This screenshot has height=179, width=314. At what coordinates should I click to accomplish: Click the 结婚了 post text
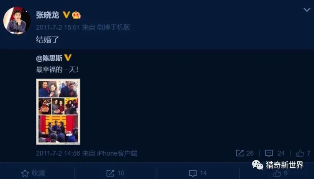click(47, 39)
